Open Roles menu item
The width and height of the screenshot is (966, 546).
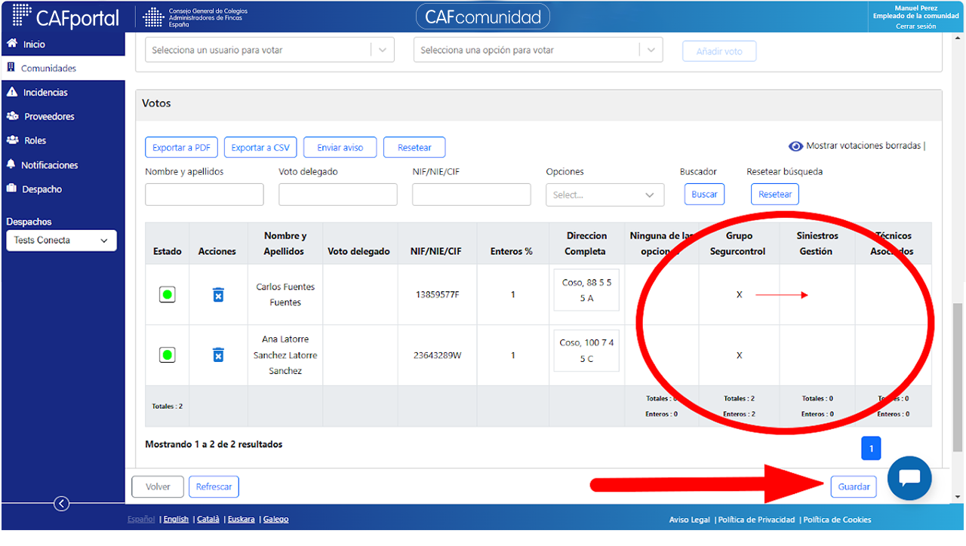pos(35,141)
